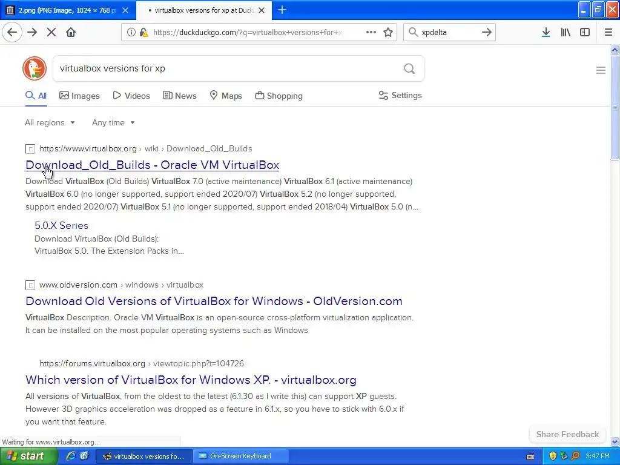The width and height of the screenshot is (620, 465).
Task: Open the browser home page
Action: click(71, 32)
